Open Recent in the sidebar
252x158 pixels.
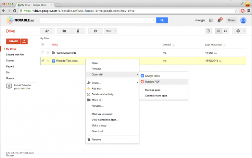[x=10, y=66]
